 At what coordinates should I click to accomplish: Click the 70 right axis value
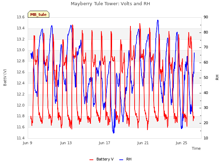tap(206, 47)
